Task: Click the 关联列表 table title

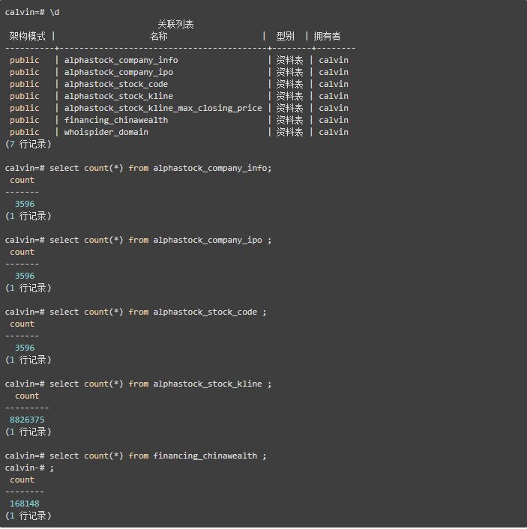Action: 175,24
